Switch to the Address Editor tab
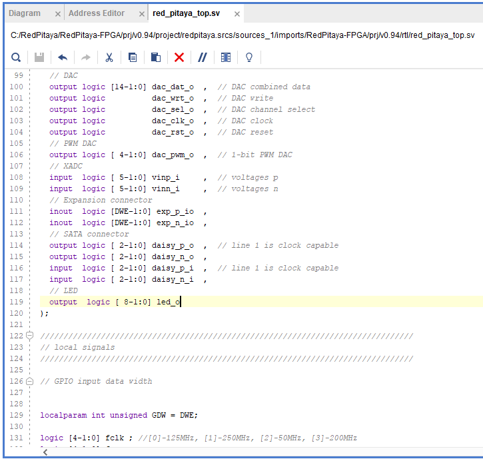 click(97, 13)
